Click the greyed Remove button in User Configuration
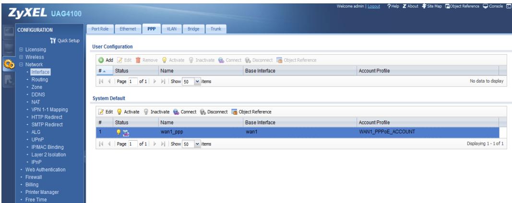The image size is (512, 203). point(146,60)
